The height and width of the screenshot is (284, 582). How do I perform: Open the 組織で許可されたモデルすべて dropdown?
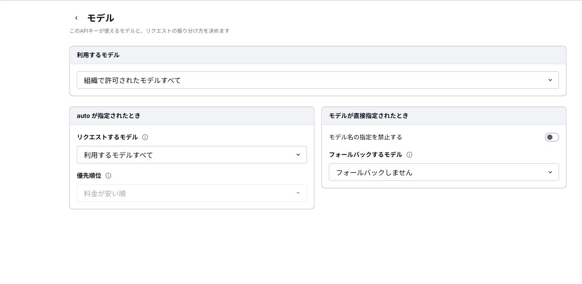pos(318,80)
